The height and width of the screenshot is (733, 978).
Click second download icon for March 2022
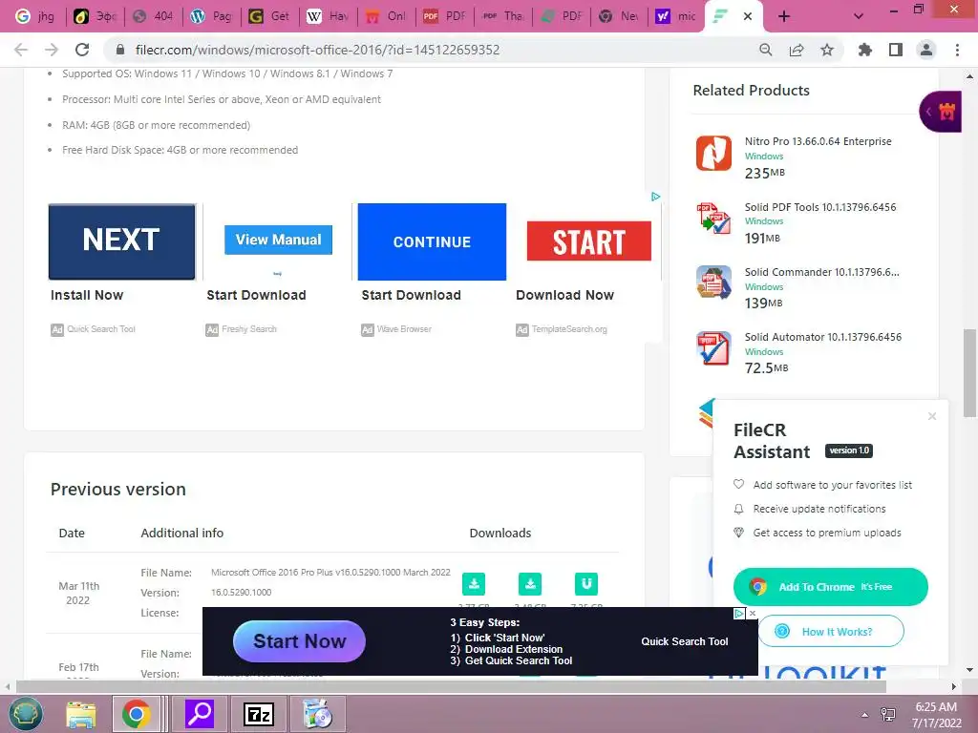point(530,584)
